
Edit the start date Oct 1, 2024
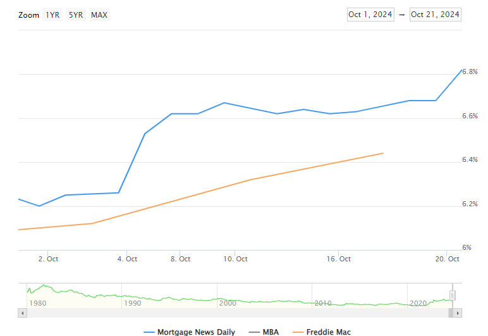(370, 15)
